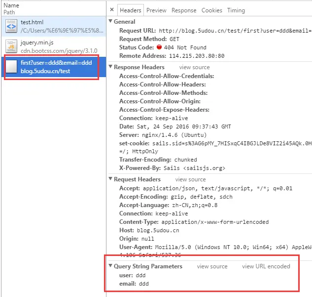
Task: Click the Query String Parameters section title
Action: [148, 266]
